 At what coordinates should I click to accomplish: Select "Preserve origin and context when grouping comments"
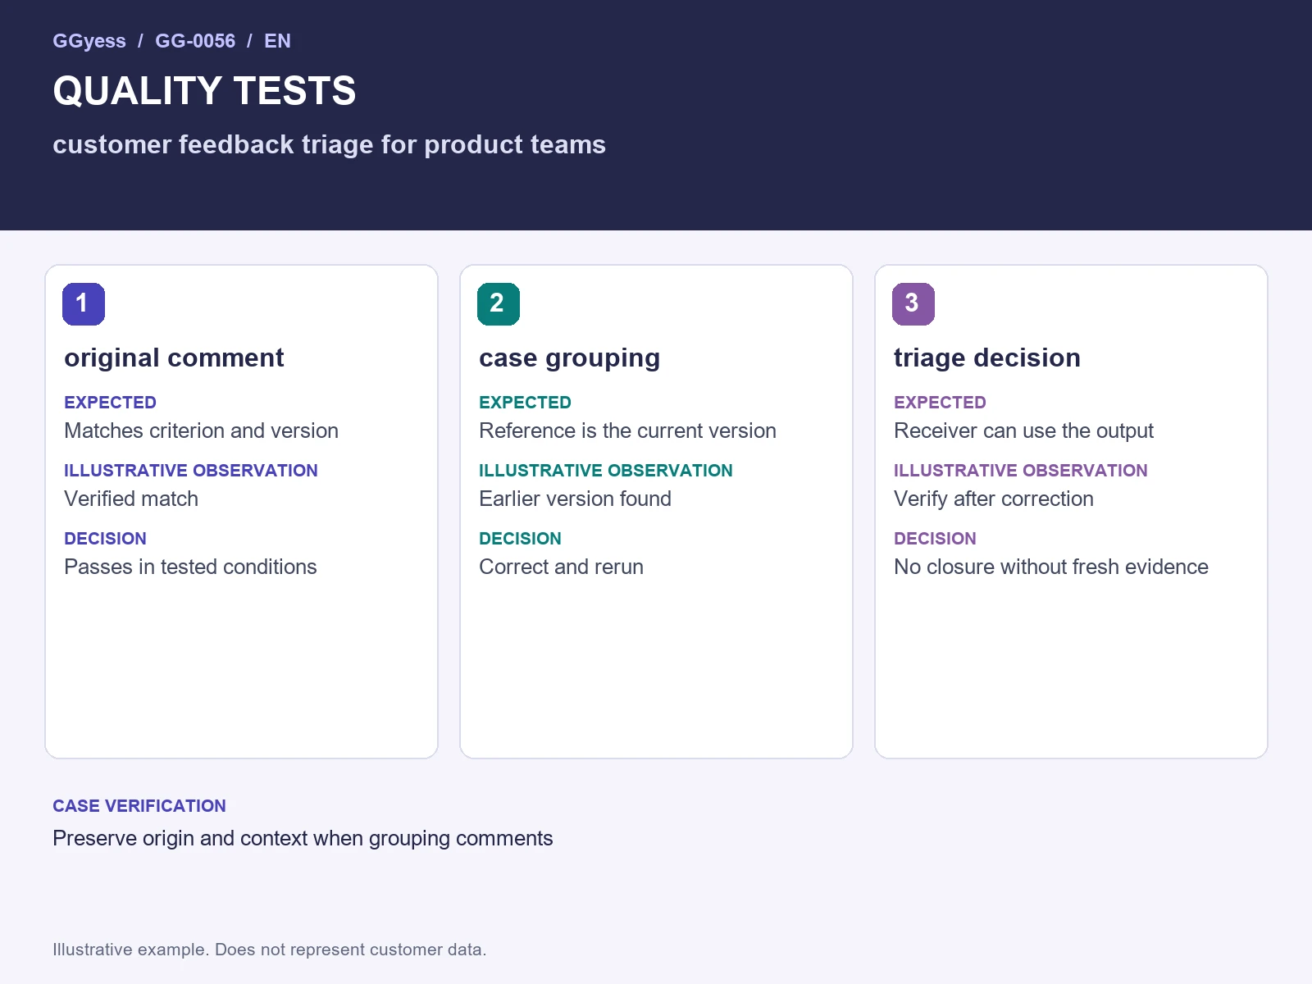303,838
